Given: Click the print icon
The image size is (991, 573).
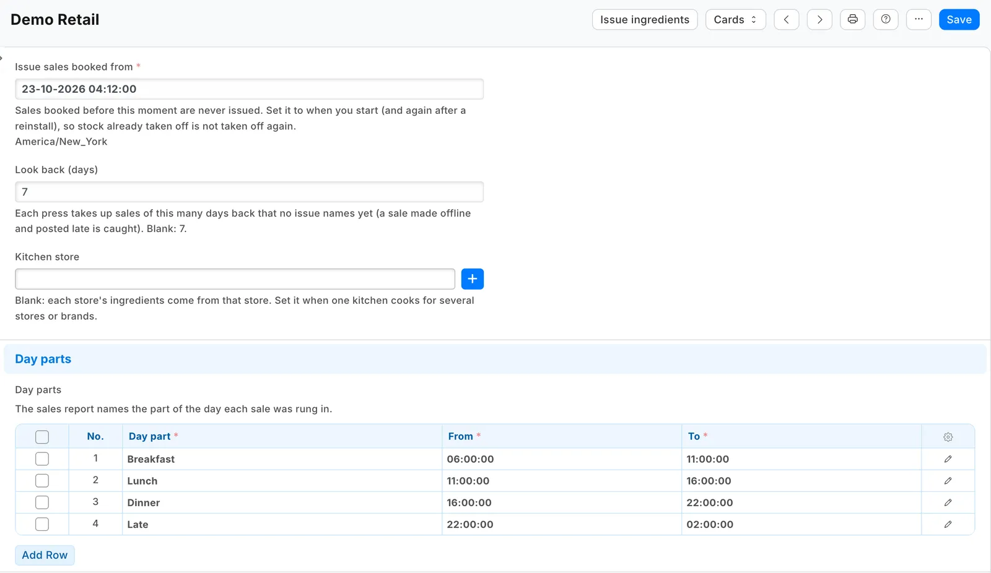Looking at the screenshot, I should [x=852, y=20].
